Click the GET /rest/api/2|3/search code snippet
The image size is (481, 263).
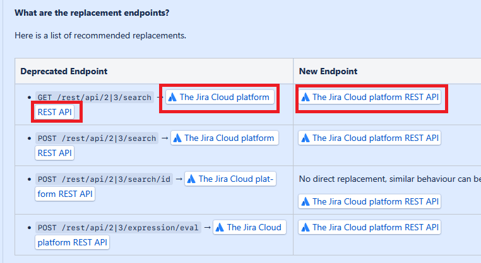click(x=95, y=98)
